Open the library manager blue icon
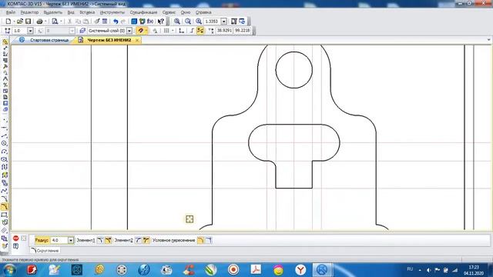Image resolution: width=493 pixels, height=277 pixels. pyautogui.click(x=134, y=22)
